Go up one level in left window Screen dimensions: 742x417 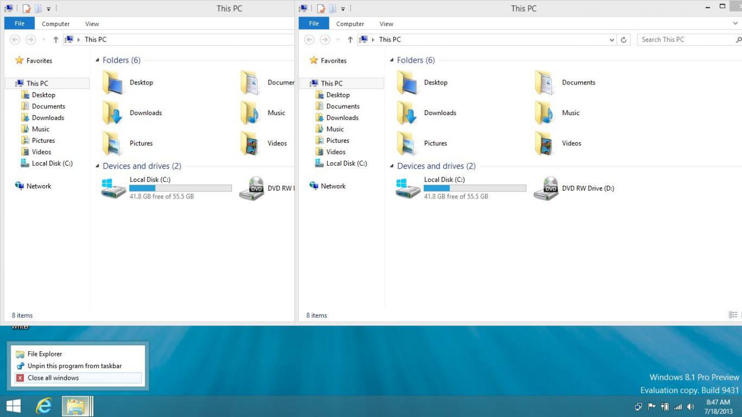coord(56,39)
